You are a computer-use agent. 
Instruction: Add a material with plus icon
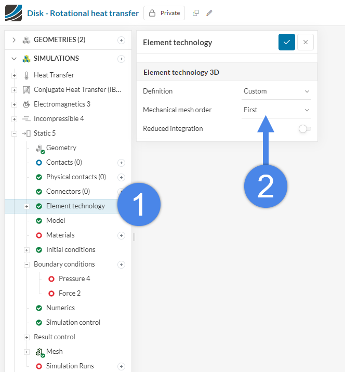tap(121, 235)
